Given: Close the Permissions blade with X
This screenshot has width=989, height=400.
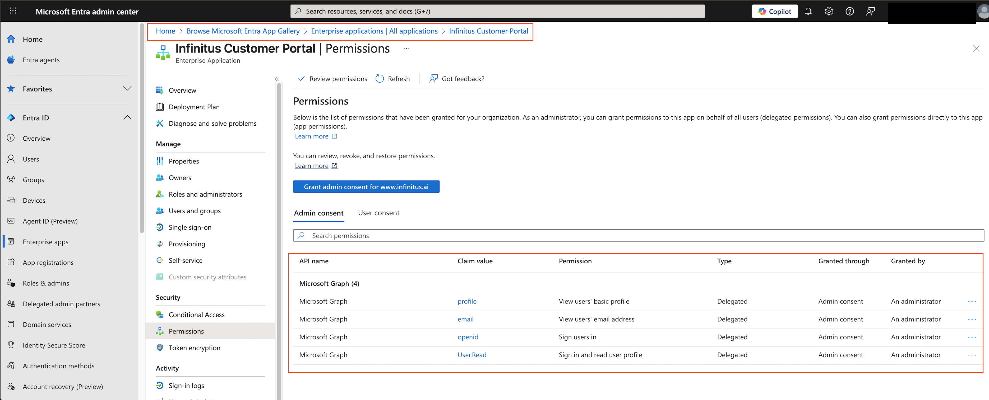Looking at the screenshot, I should pyautogui.click(x=976, y=49).
